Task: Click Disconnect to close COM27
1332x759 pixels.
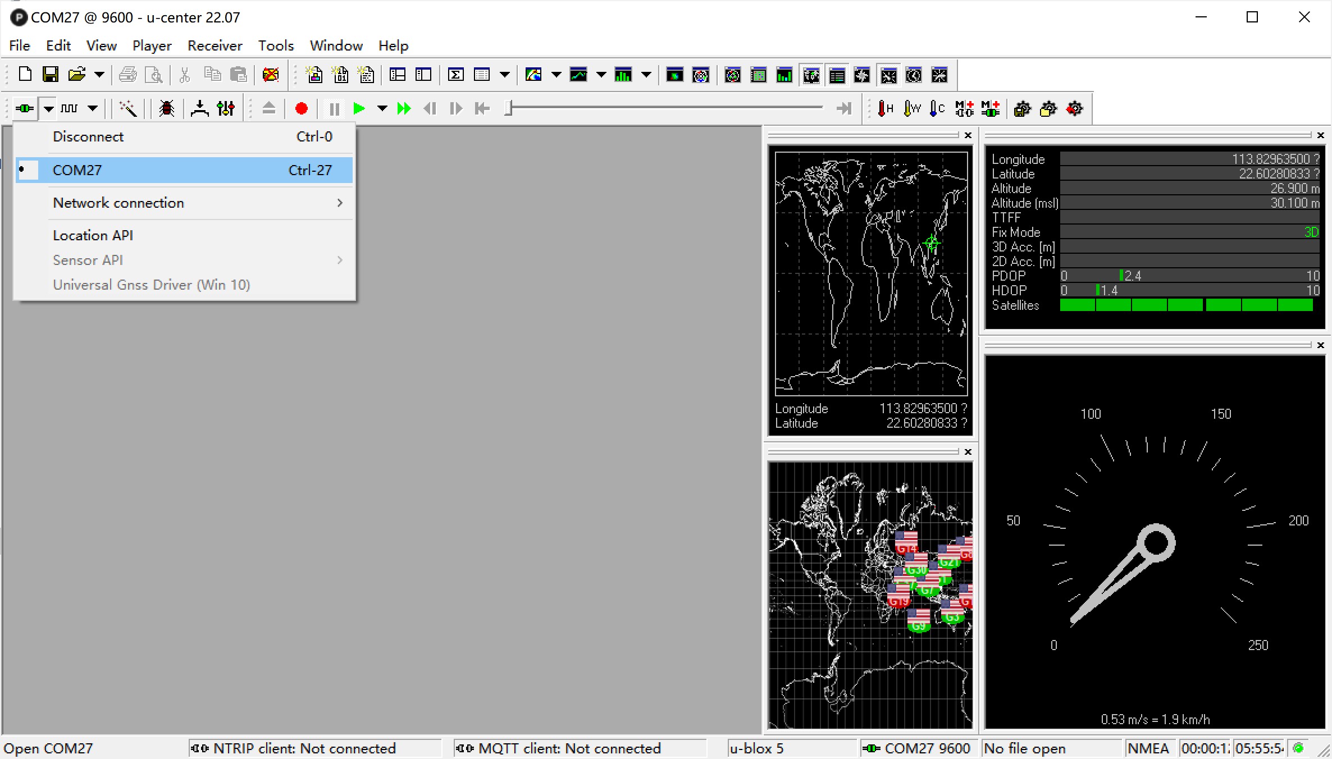Action: [x=88, y=136]
